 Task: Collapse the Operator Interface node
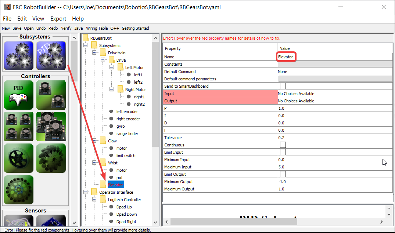[86, 192]
